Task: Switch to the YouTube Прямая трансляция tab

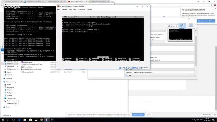Action: pyautogui.click(x=78, y=2)
